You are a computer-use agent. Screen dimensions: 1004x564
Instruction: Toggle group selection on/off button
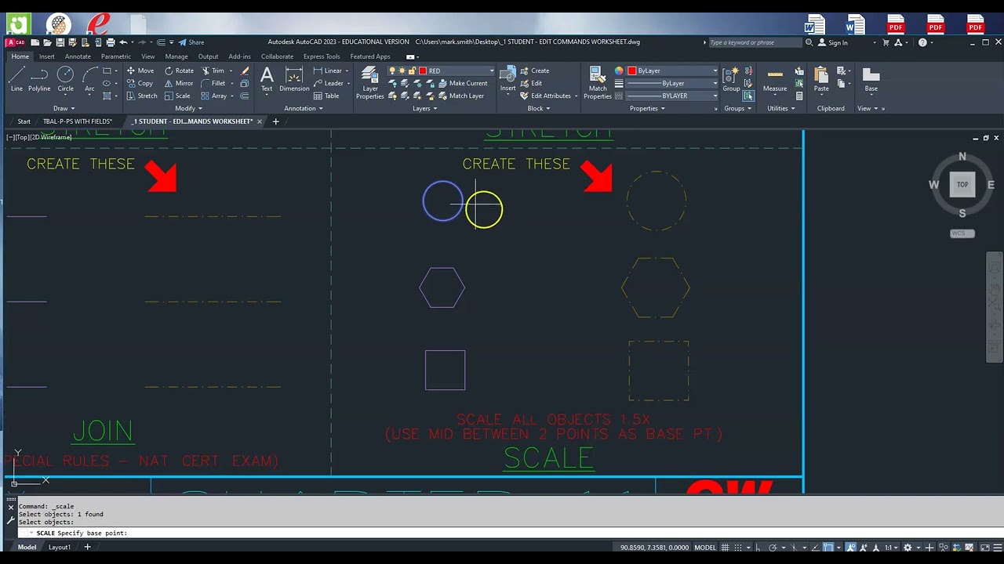tap(748, 96)
